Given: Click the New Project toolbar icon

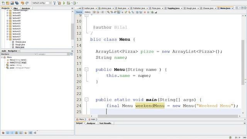Looking at the screenshot, I should point(8,3).
